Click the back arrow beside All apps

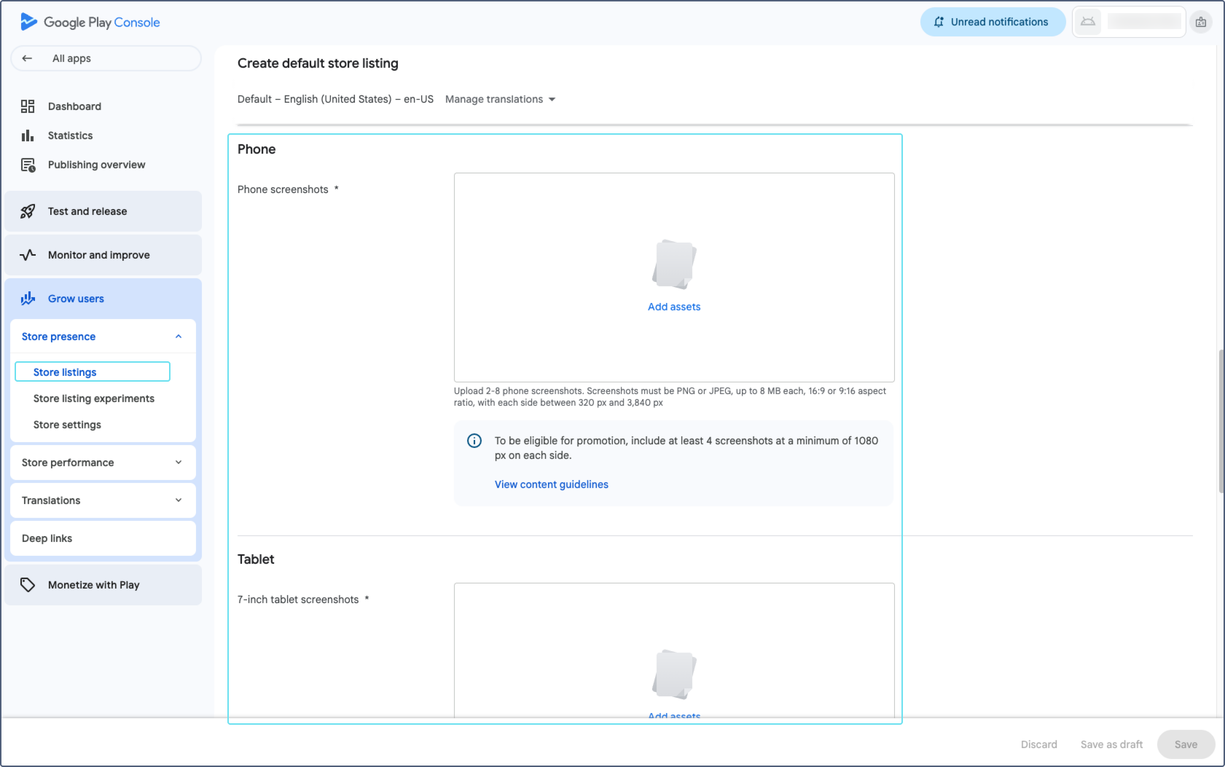(x=27, y=58)
